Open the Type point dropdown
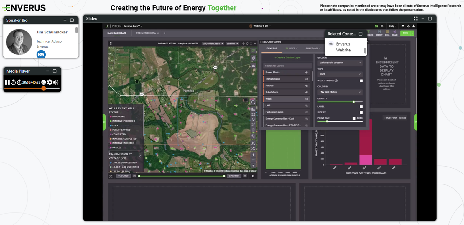Viewport: 464px width, 225px height. [340, 74]
